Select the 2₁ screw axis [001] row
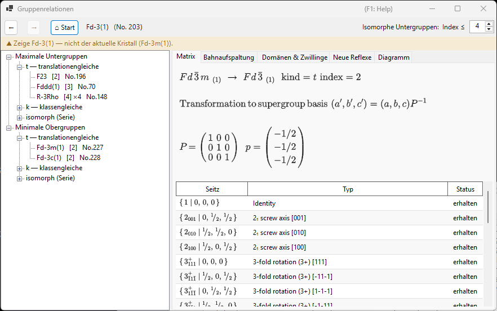The height and width of the screenshot is (311, 497). point(329,218)
